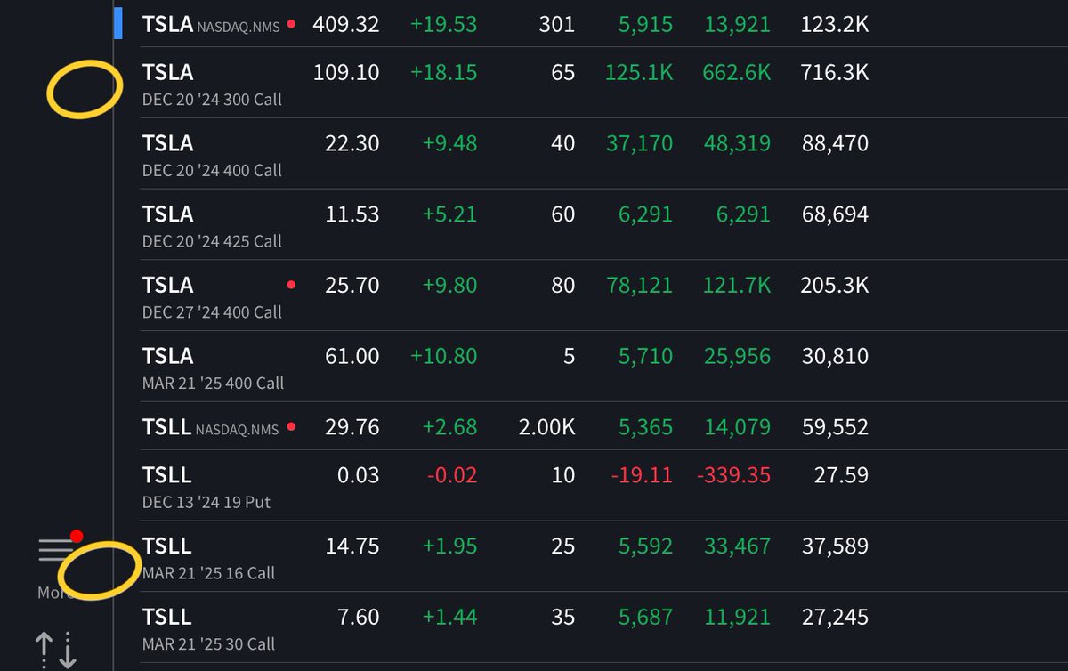Click the change value +9.80
Image resolution: width=1068 pixels, height=671 pixels.
coord(449,286)
